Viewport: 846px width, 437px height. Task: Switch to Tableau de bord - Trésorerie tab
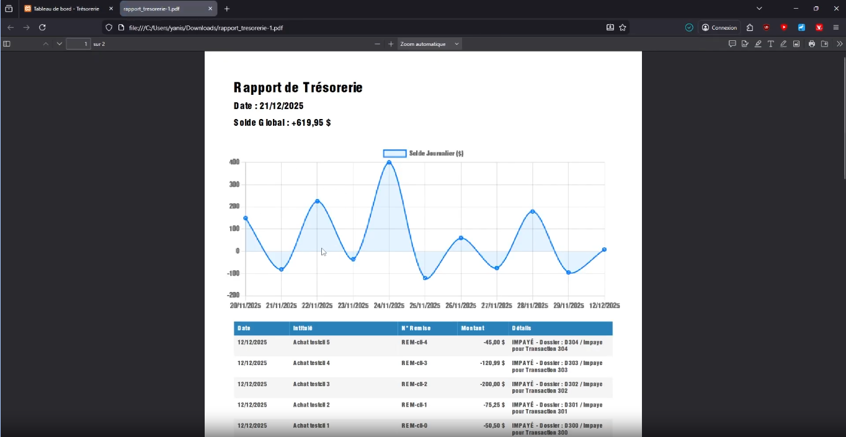(66, 9)
